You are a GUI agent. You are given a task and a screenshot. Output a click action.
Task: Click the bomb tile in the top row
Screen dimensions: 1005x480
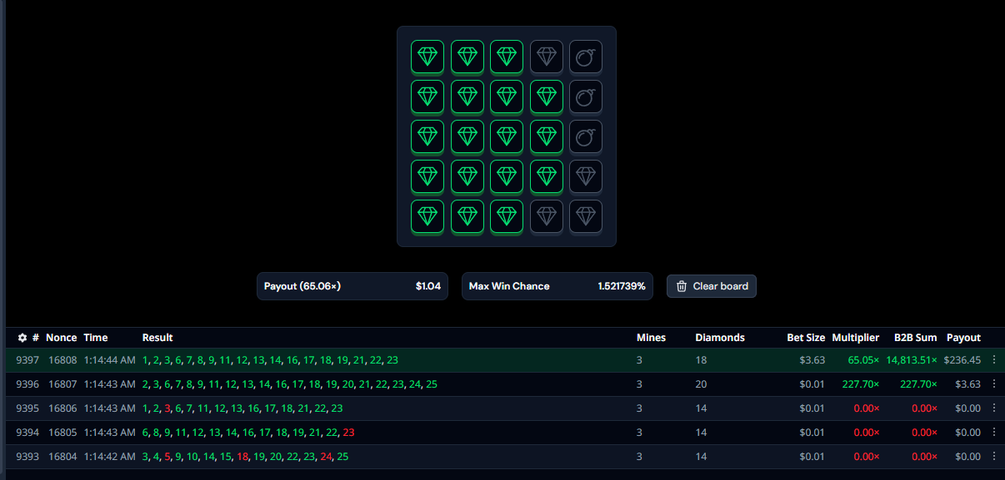tap(586, 57)
